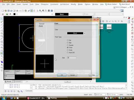Click the Black color field in Properties dialog

point(75,33)
